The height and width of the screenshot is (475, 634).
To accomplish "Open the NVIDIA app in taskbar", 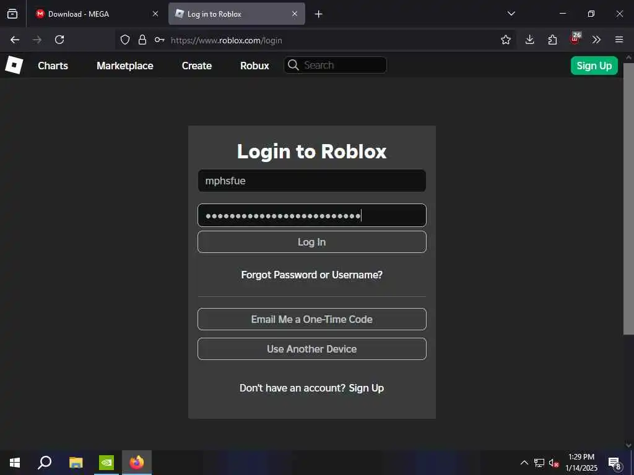I will (x=106, y=463).
